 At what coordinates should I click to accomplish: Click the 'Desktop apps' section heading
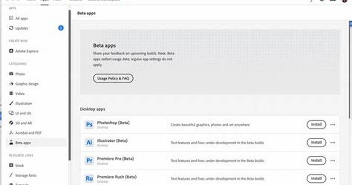click(92, 109)
